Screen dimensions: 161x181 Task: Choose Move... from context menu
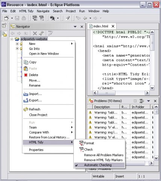point(49,80)
